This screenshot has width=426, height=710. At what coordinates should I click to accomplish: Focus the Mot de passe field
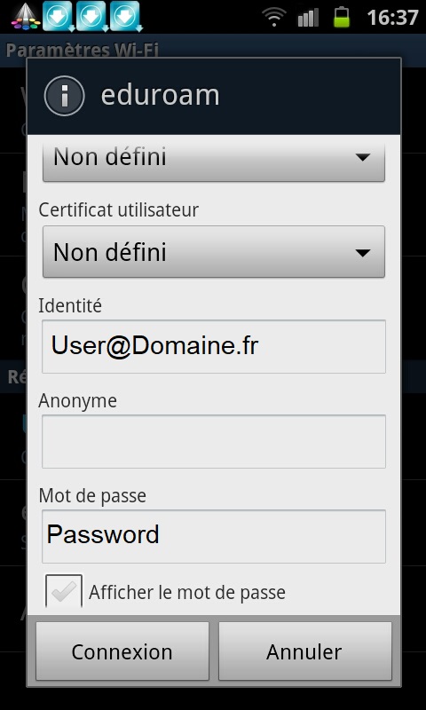click(214, 536)
